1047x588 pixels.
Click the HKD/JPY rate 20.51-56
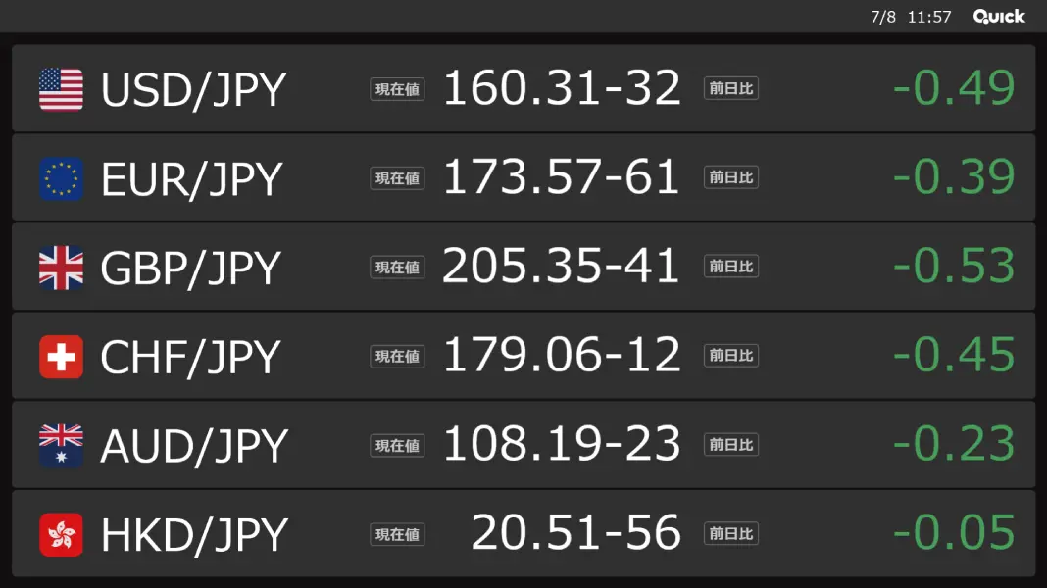575,532
